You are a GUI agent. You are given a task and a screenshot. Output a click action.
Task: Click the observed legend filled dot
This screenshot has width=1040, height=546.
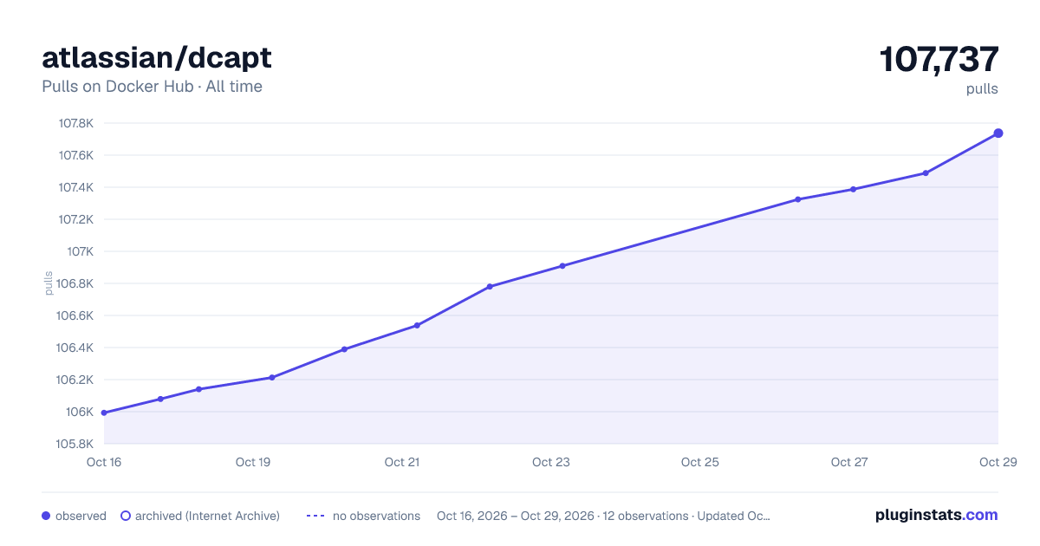point(46,516)
